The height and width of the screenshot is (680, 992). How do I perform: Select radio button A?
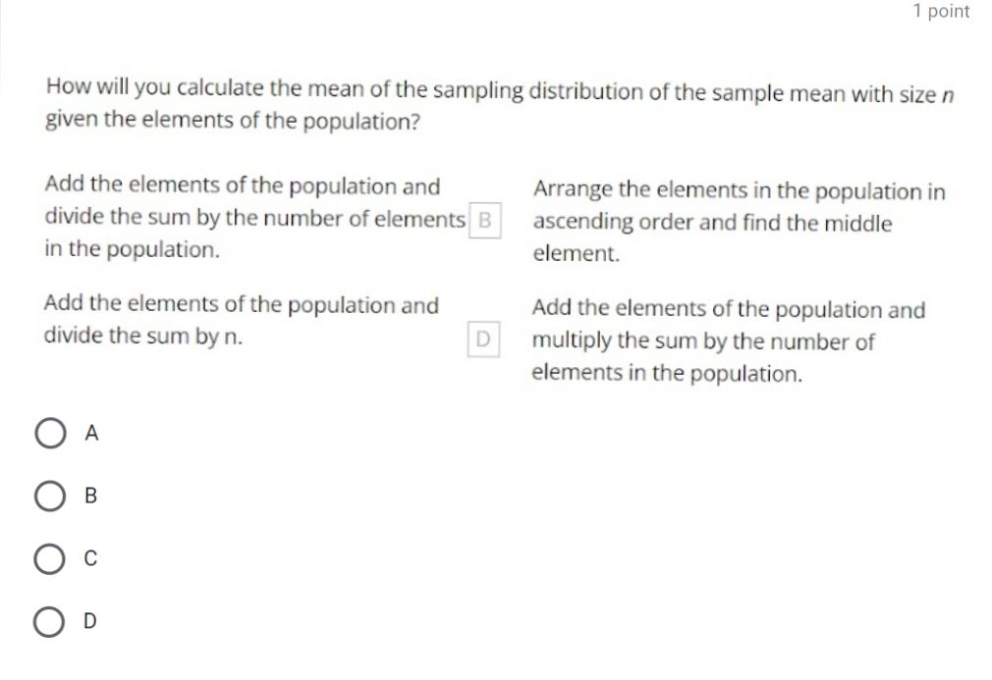(49, 433)
